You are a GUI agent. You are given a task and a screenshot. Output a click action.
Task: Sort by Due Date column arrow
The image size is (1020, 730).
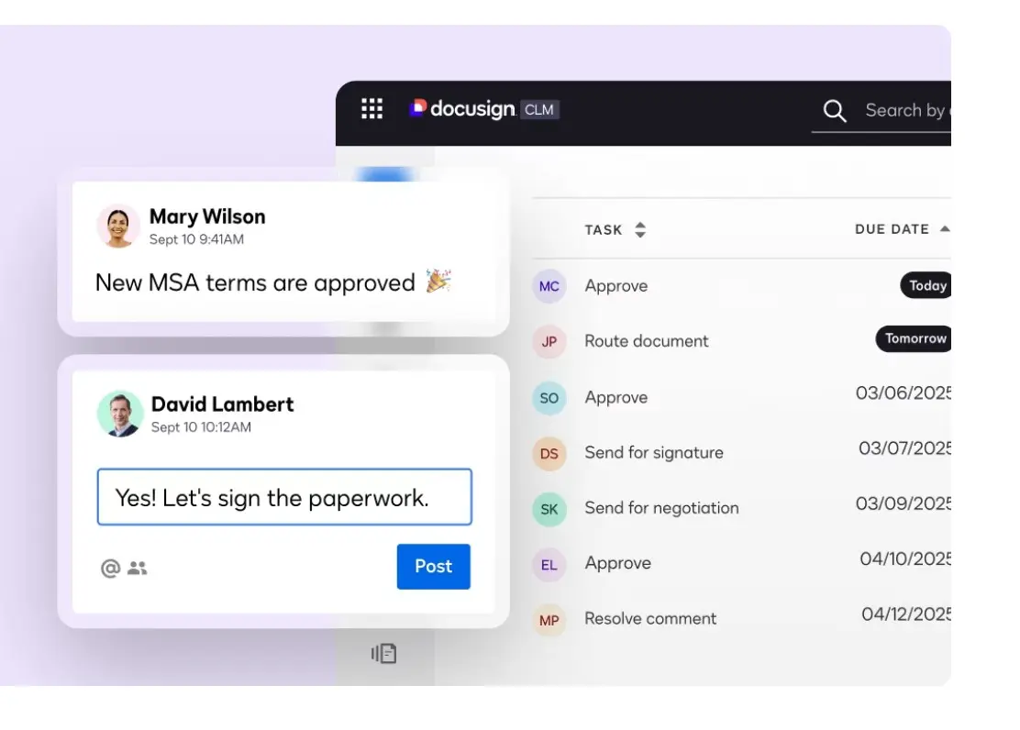click(944, 229)
